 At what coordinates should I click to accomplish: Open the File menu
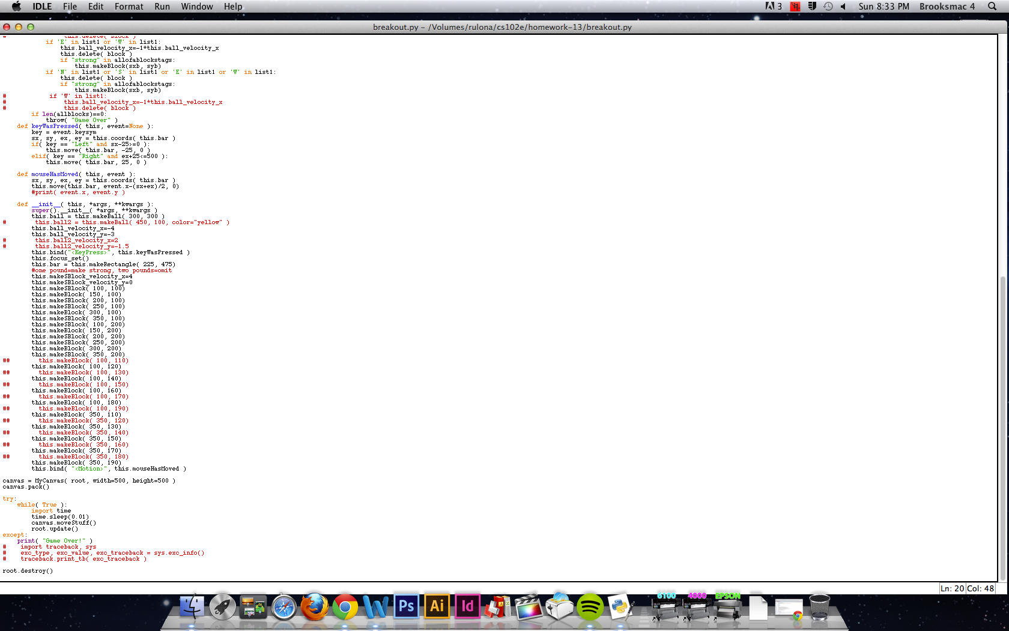pos(70,7)
